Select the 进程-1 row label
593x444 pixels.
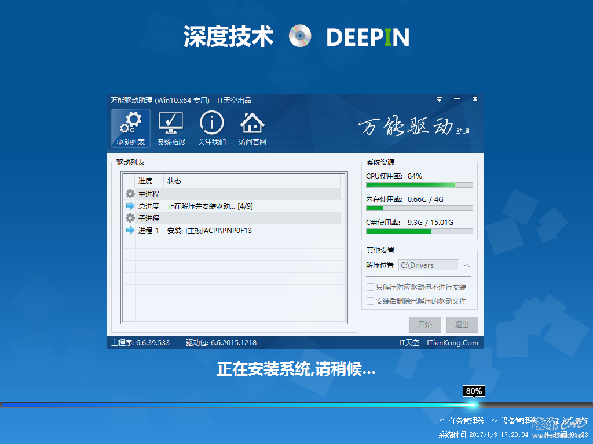(149, 230)
